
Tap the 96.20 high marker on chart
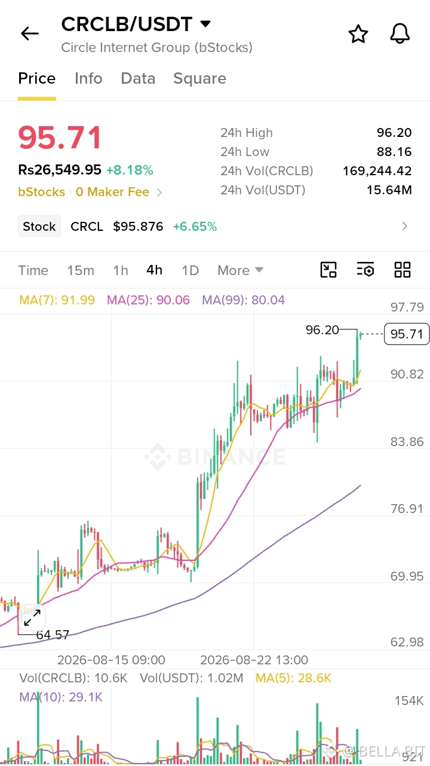(x=322, y=330)
